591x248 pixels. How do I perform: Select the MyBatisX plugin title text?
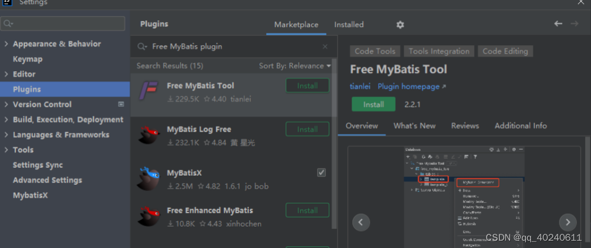pos(184,173)
